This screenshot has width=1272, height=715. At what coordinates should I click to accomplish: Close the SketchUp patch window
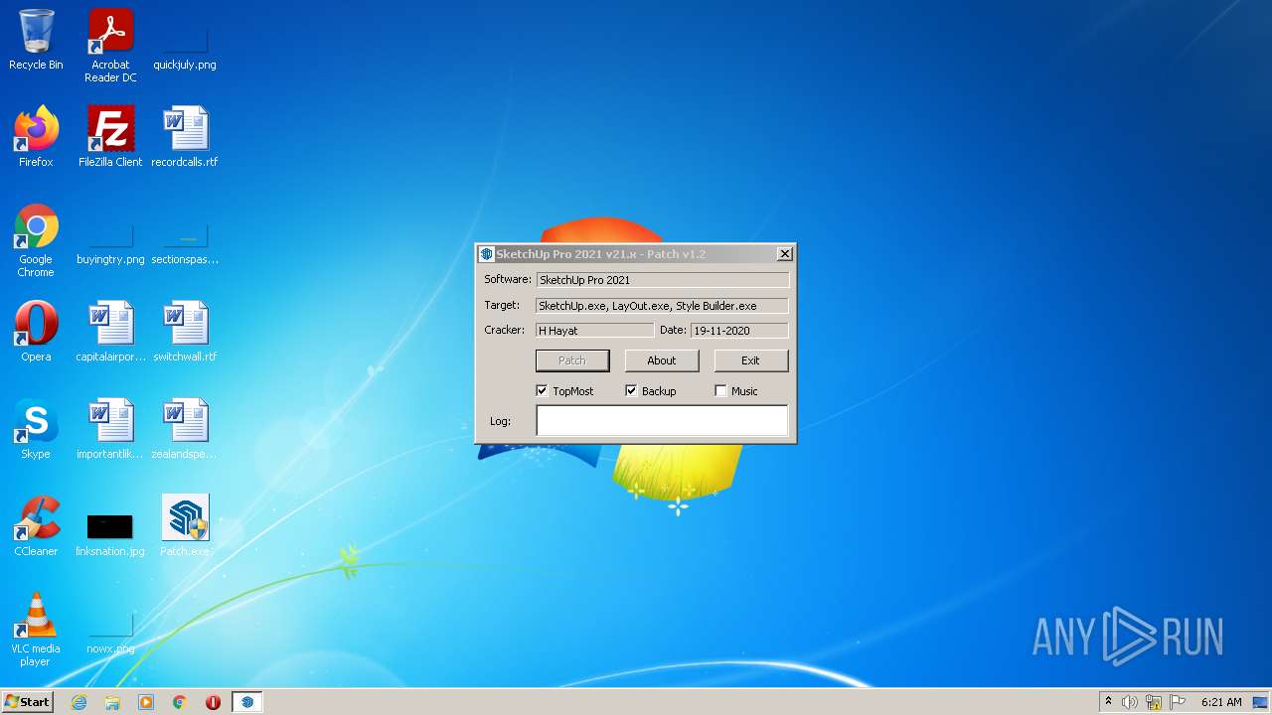point(784,254)
